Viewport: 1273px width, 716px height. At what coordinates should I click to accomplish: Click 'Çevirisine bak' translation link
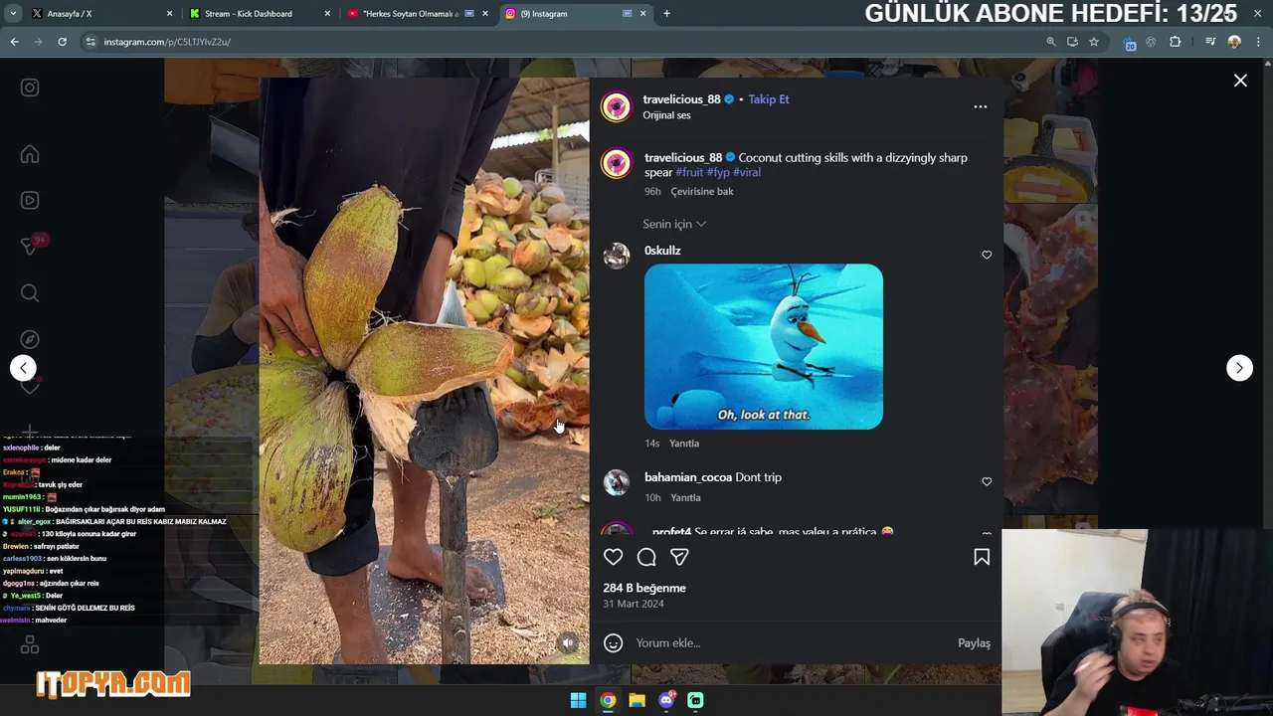(702, 191)
